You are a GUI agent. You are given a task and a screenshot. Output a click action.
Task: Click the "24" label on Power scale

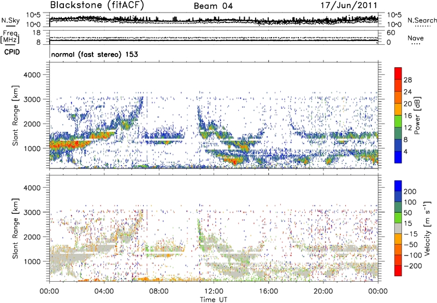click(x=408, y=92)
